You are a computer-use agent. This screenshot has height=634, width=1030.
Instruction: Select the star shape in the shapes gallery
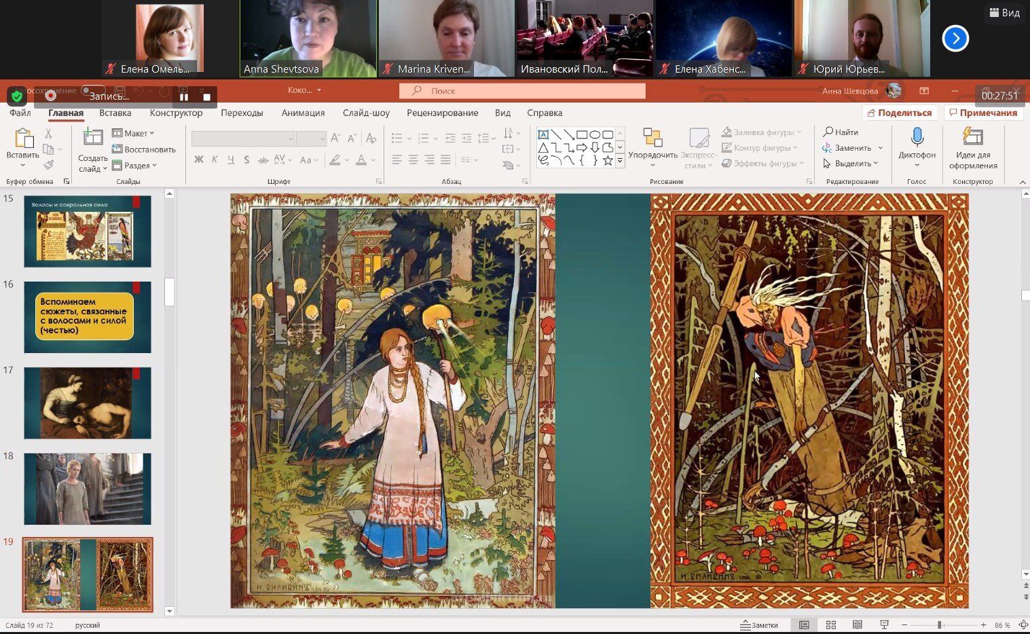coord(608,161)
